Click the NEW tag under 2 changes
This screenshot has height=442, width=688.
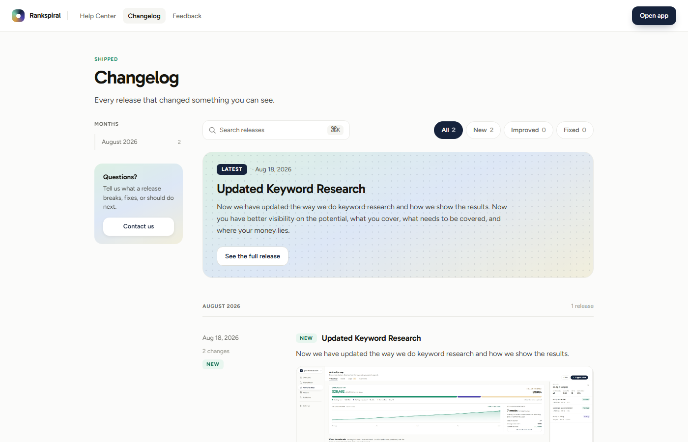tap(213, 364)
